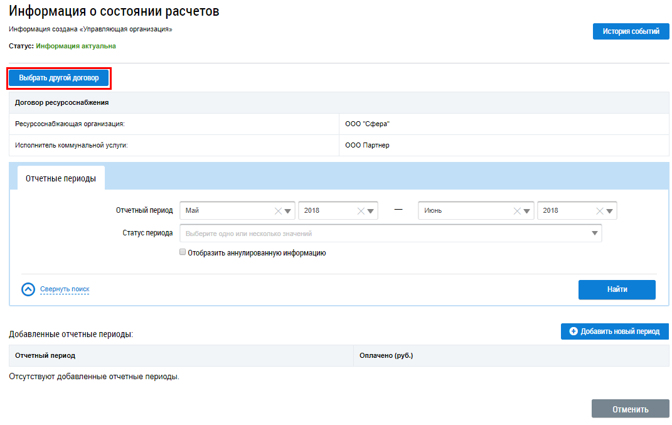Open История событий
The image size is (672, 425).
coord(631,31)
